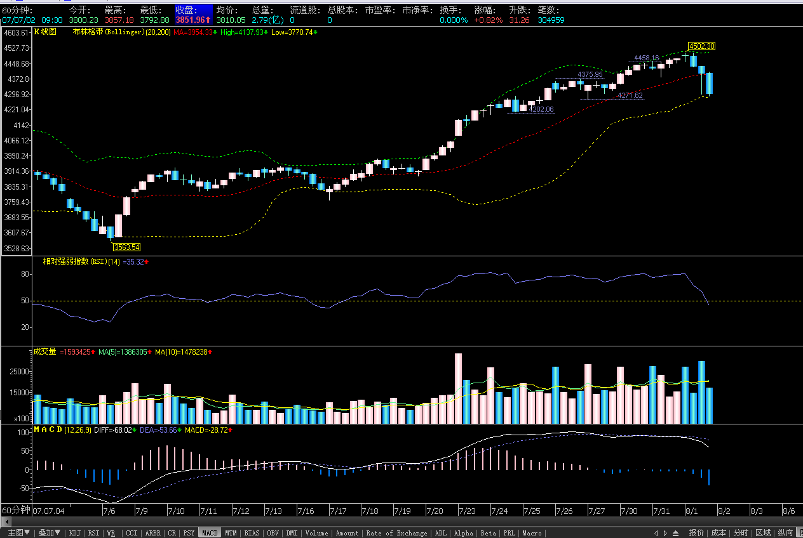The image size is (803, 538).
Task: Select the Macro tab
Action: pos(532,534)
